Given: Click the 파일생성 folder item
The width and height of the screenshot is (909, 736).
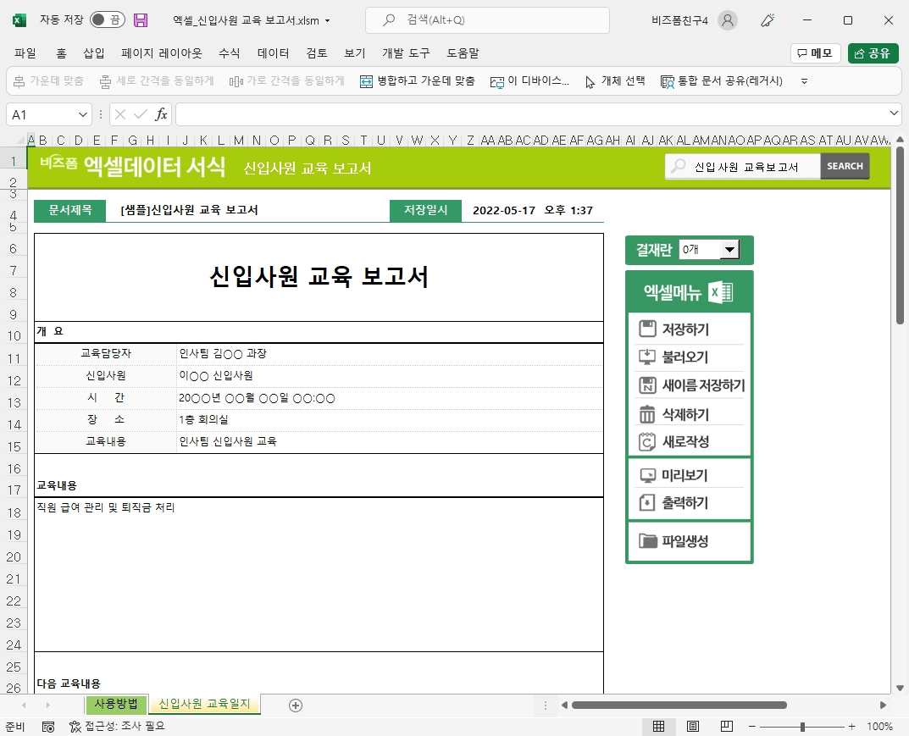Looking at the screenshot, I should pos(689,540).
